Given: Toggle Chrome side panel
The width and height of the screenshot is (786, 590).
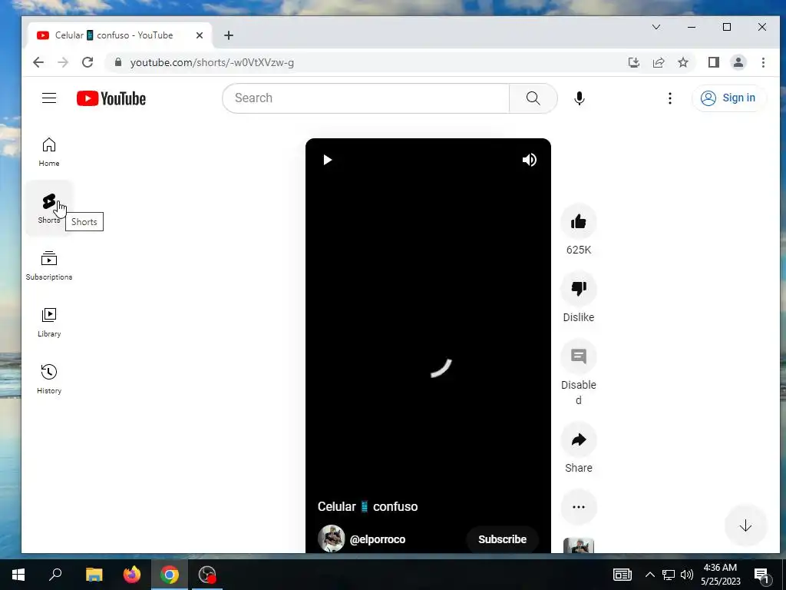Looking at the screenshot, I should (714, 62).
